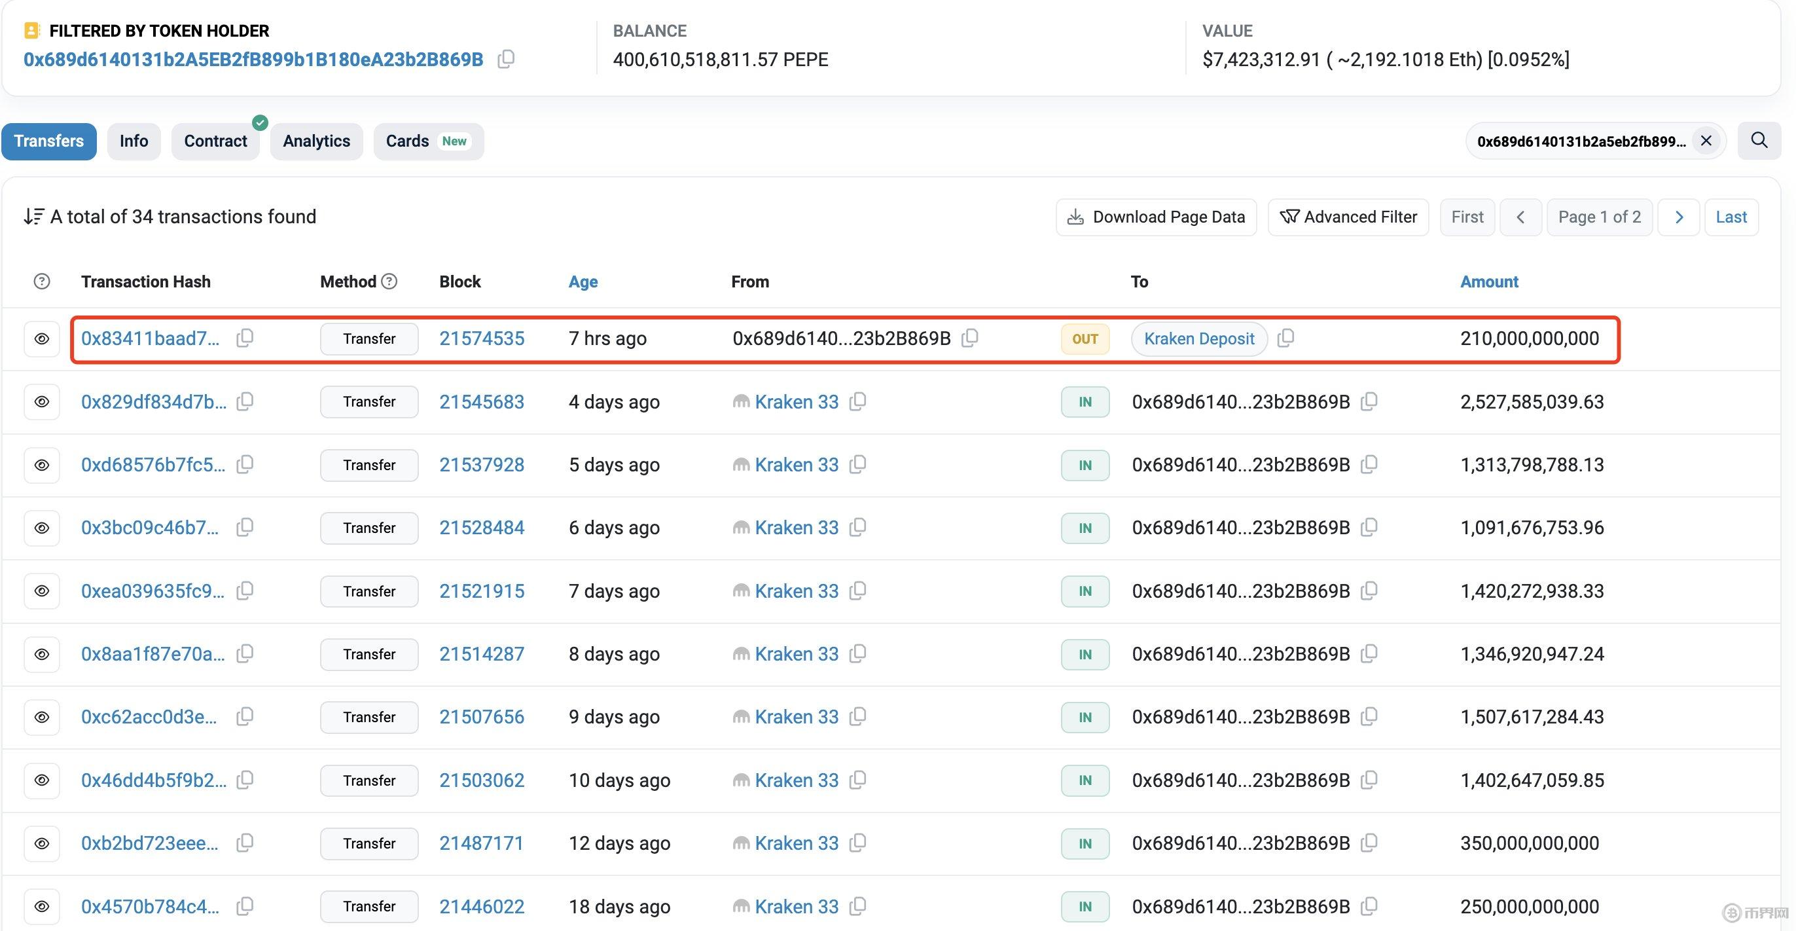Open block 21574535 link
Screen dimensions: 1796x931
click(482, 338)
